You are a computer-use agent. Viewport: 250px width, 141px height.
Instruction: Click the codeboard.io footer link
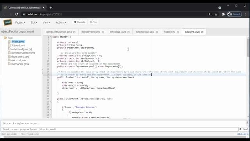pos(243,134)
